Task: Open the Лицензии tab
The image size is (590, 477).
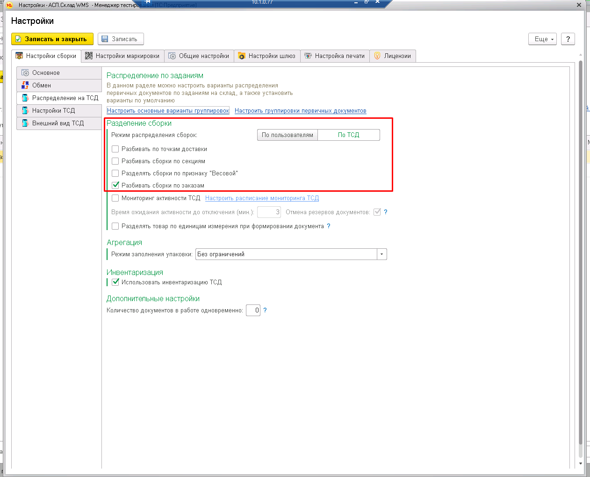Action: point(393,56)
